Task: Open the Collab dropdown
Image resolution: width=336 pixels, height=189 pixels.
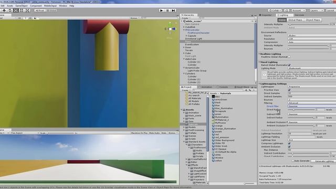Action: point(275,10)
